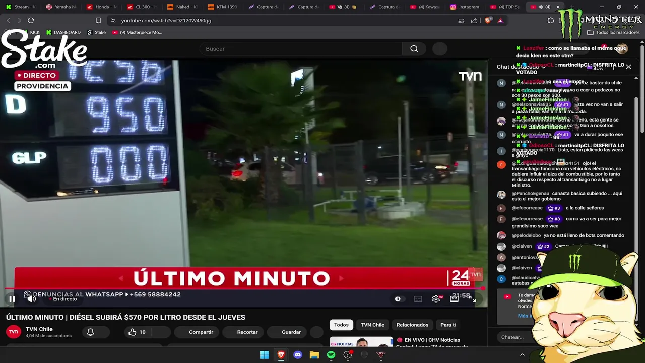Pause the live video
The height and width of the screenshot is (363, 645).
[12, 299]
